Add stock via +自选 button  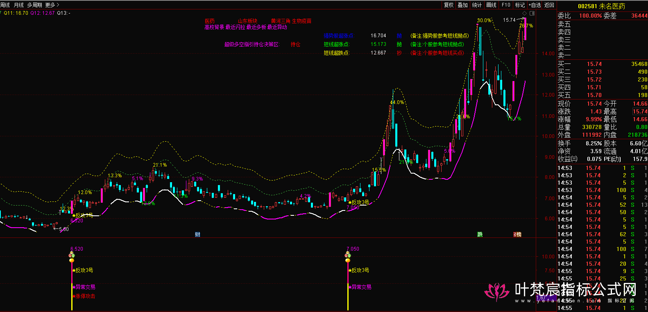(x=535, y=5)
